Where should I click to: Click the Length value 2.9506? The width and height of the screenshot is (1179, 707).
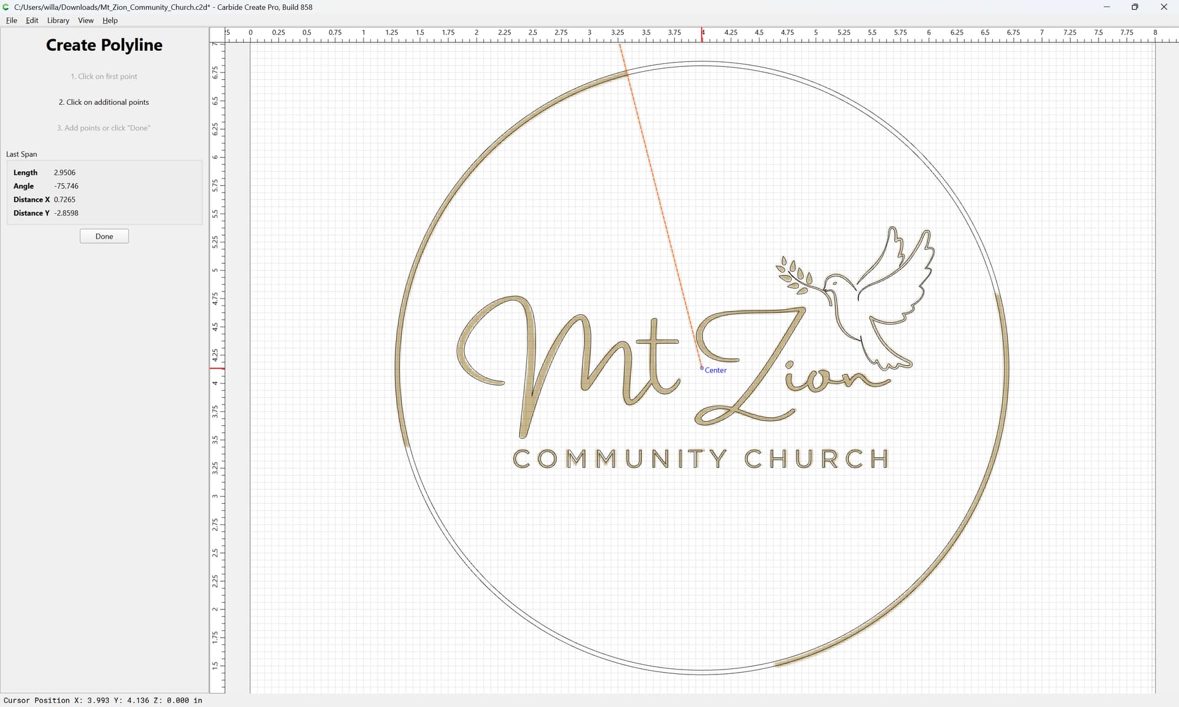point(64,172)
